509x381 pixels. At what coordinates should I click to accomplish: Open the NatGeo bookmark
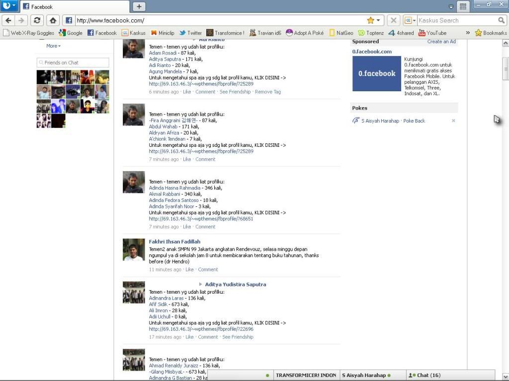click(341, 33)
